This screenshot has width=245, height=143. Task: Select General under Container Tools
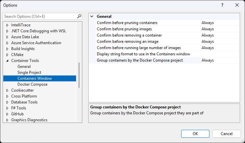(x=24, y=67)
